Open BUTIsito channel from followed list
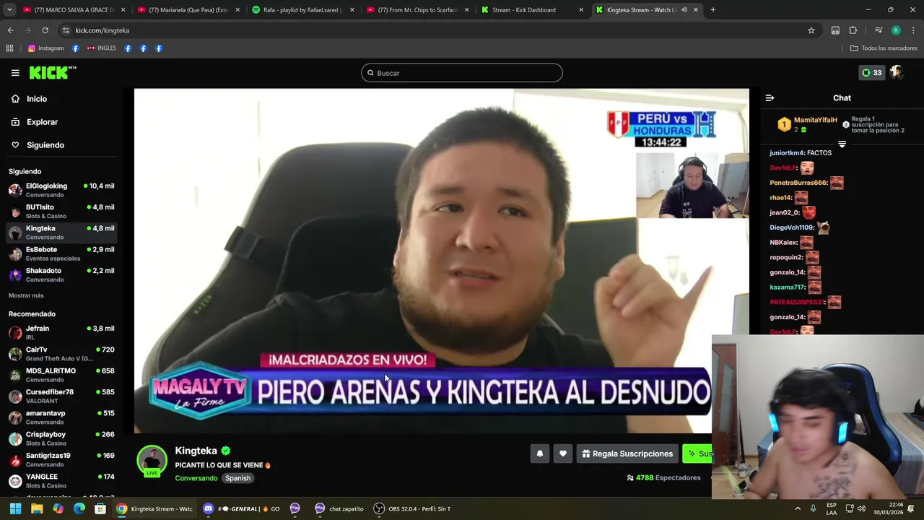This screenshot has height=520, width=924. tap(61, 211)
